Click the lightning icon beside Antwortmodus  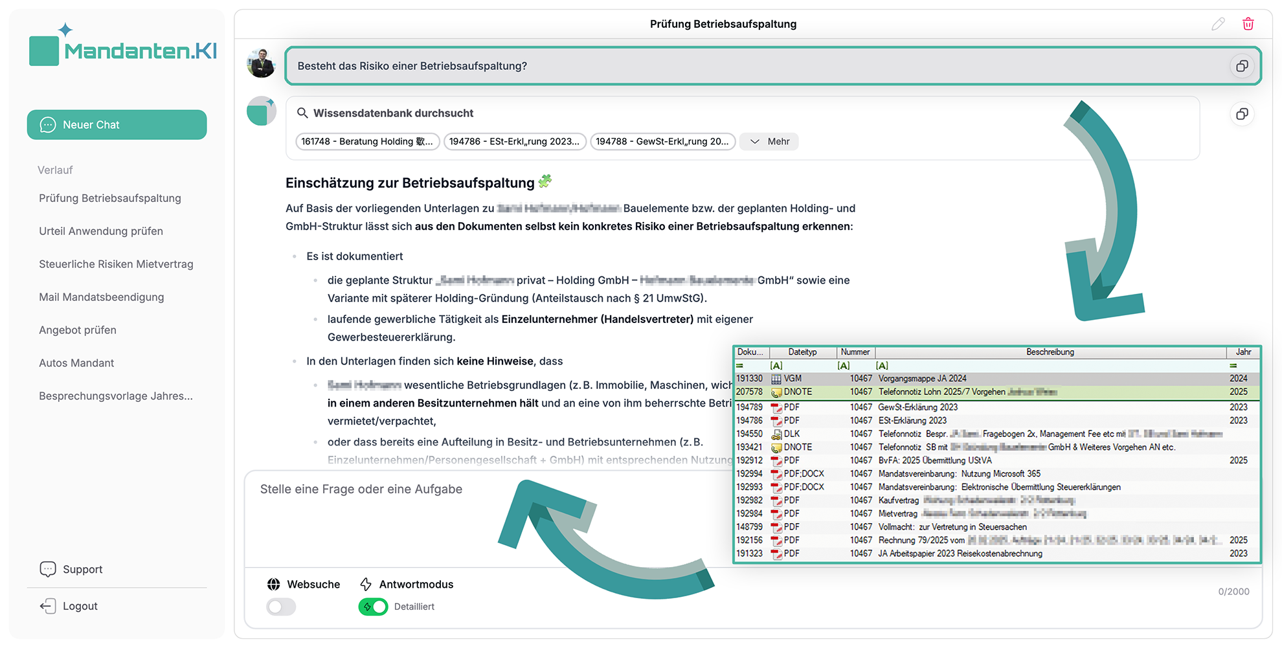pos(365,584)
